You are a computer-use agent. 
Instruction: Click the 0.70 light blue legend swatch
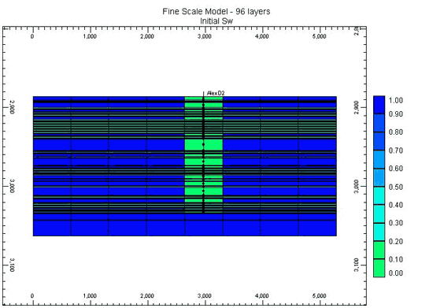click(x=379, y=159)
